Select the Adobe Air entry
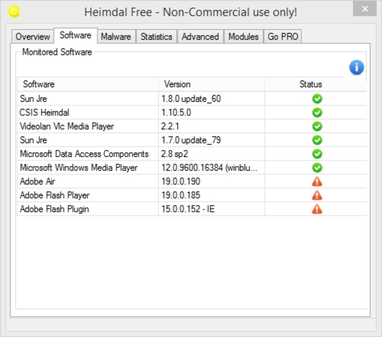The image size is (382, 337). pyautogui.click(x=37, y=182)
